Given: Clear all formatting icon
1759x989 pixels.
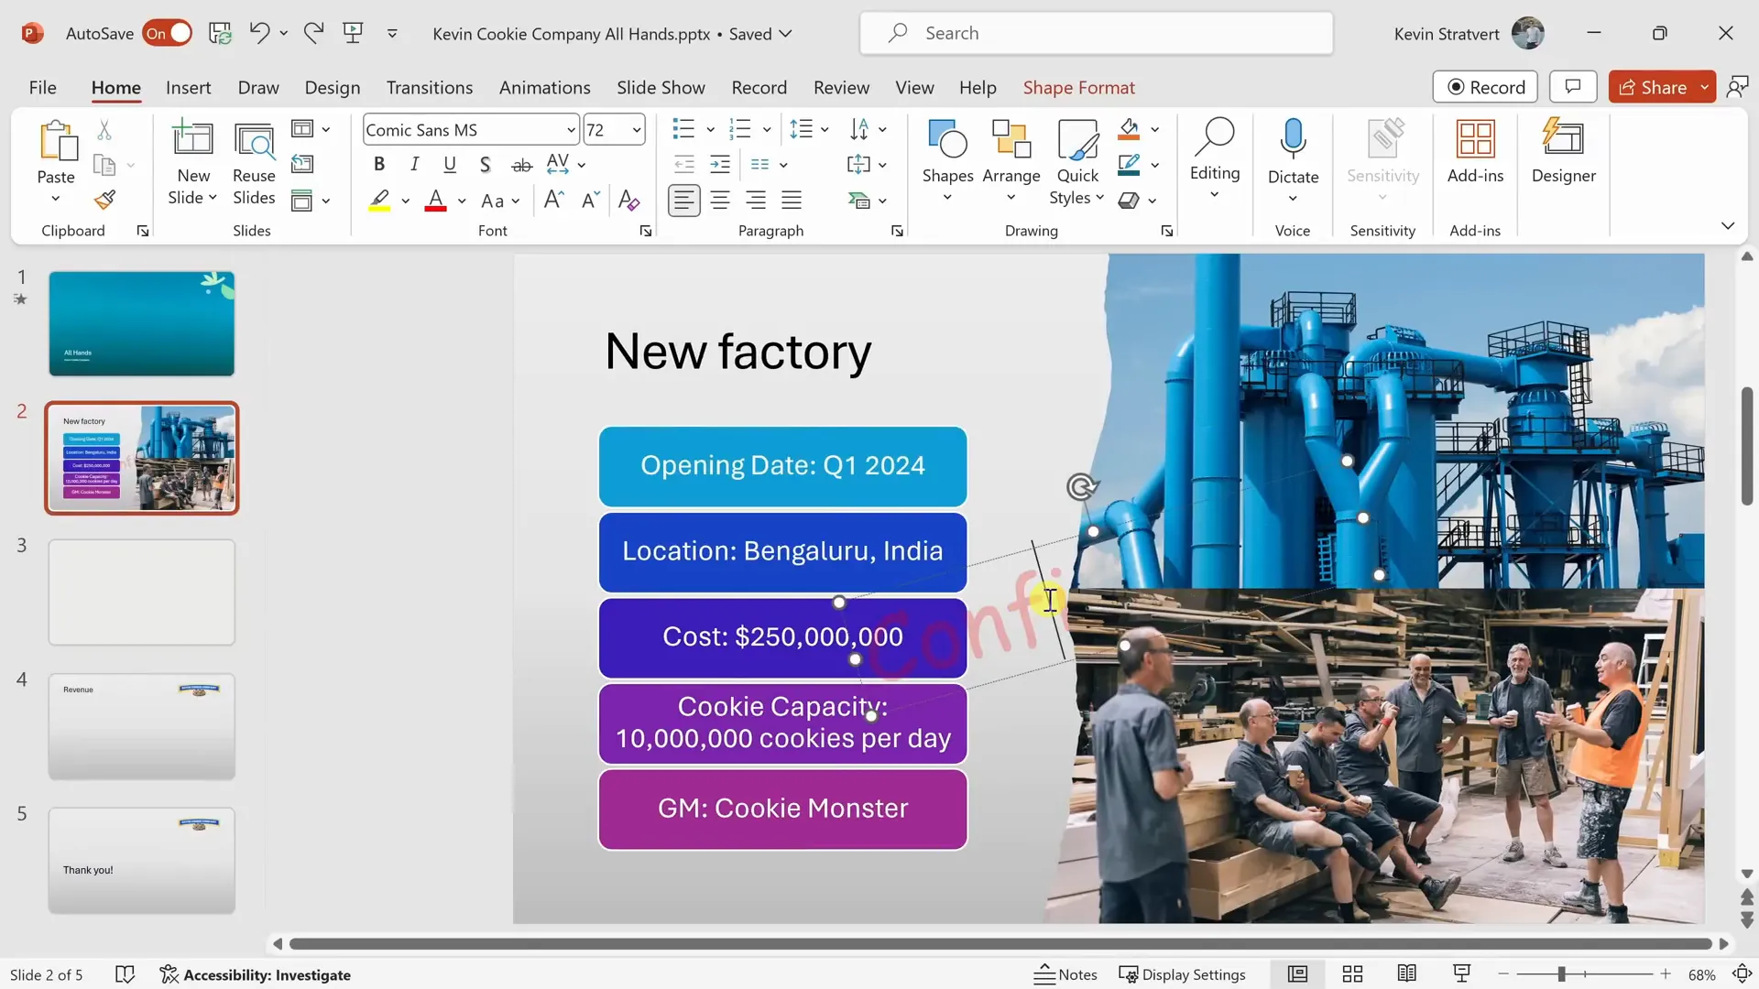Looking at the screenshot, I should click(x=628, y=200).
